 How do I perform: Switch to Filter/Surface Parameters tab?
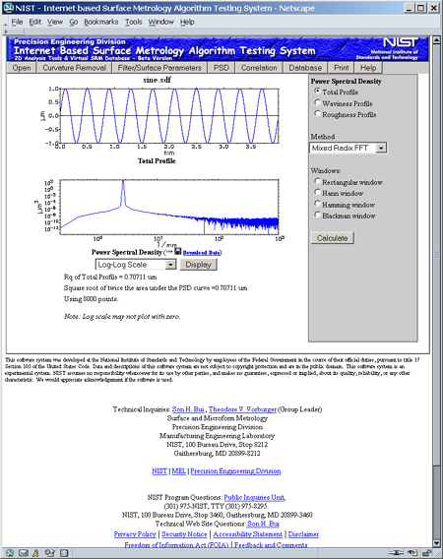pyautogui.click(x=159, y=68)
